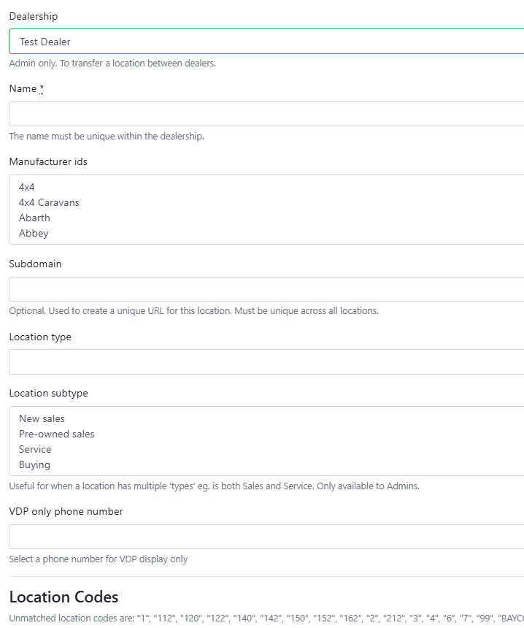Click the Dealership label

(33, 16)
